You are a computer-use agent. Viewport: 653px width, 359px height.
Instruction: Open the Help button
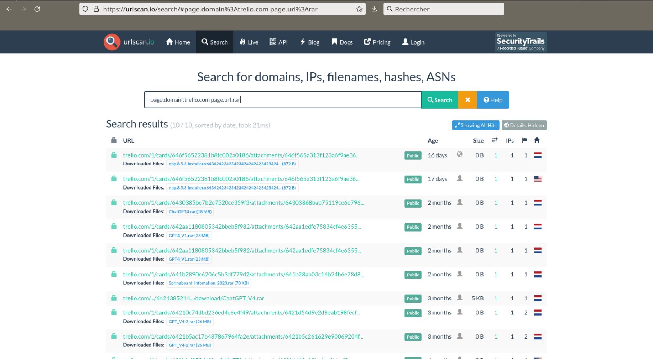[x=493, y=100]
